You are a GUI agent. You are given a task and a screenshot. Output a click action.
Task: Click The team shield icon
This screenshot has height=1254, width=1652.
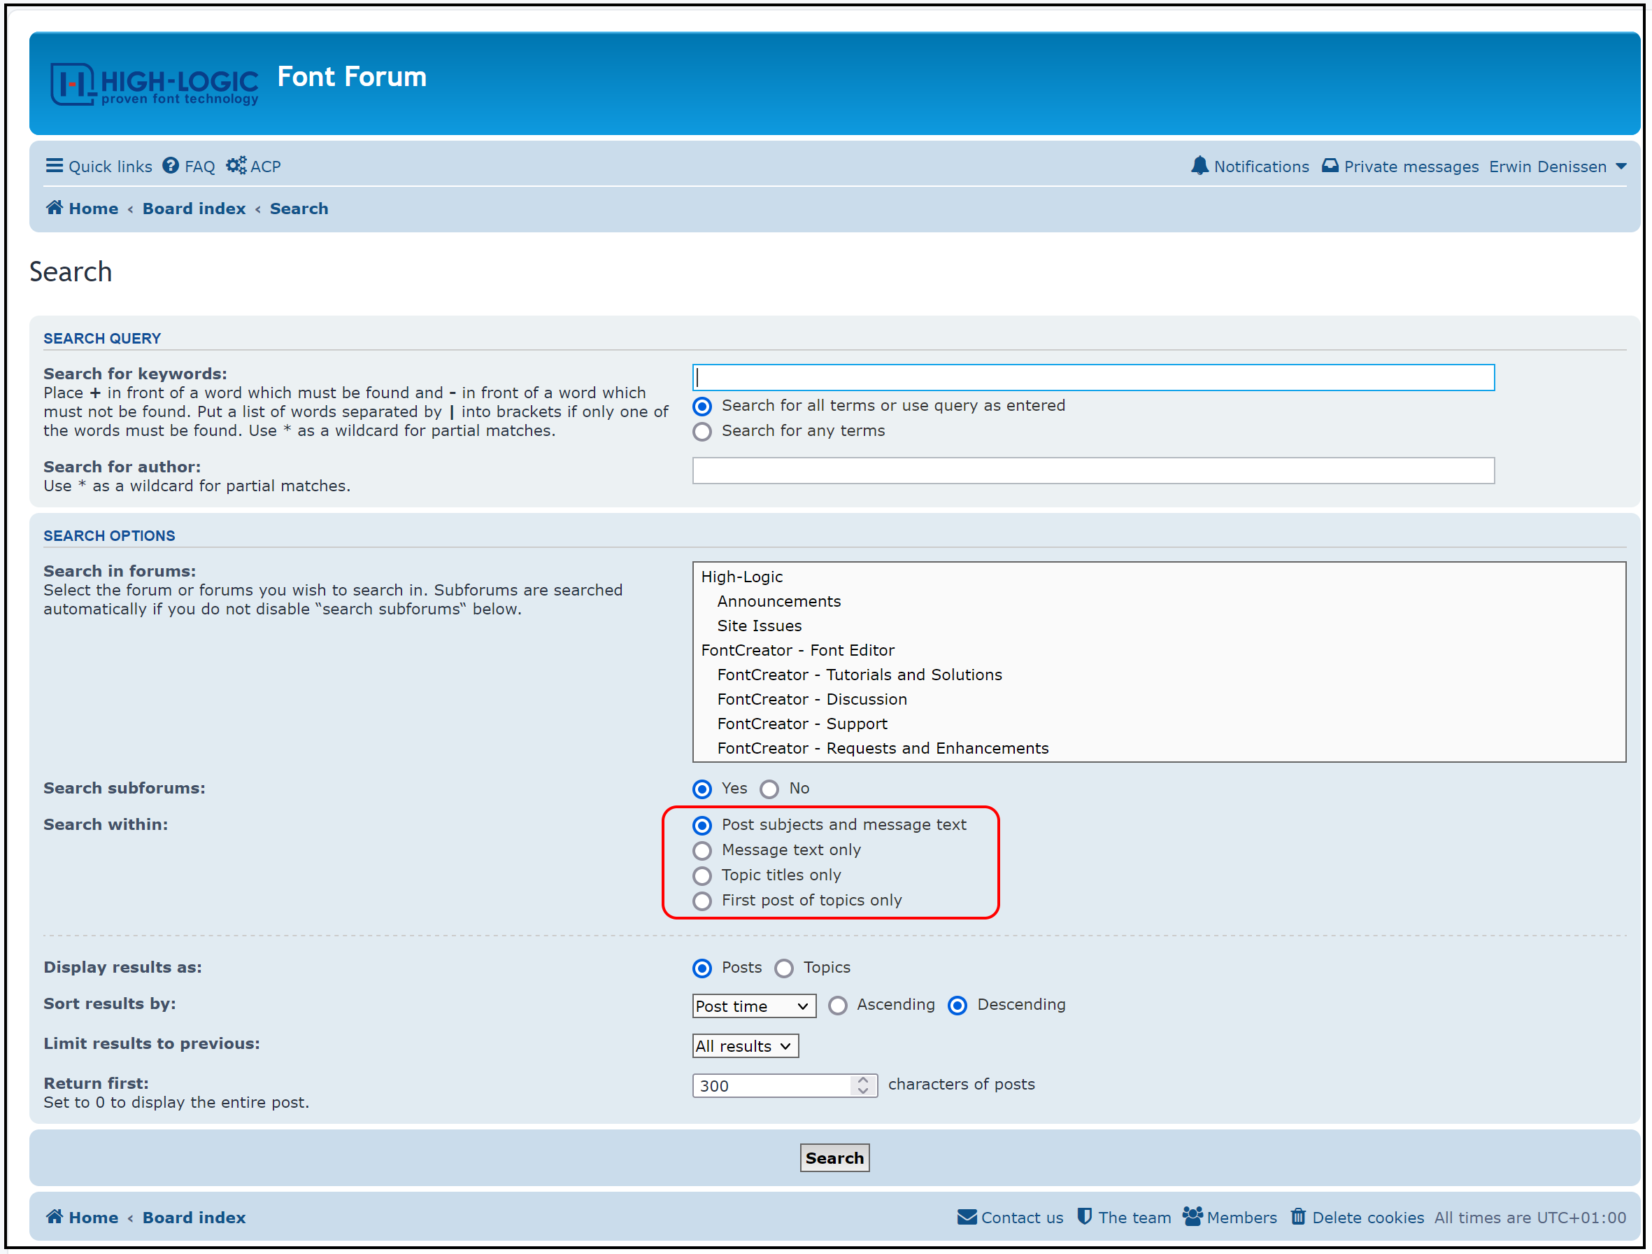click(1085, 1217)
